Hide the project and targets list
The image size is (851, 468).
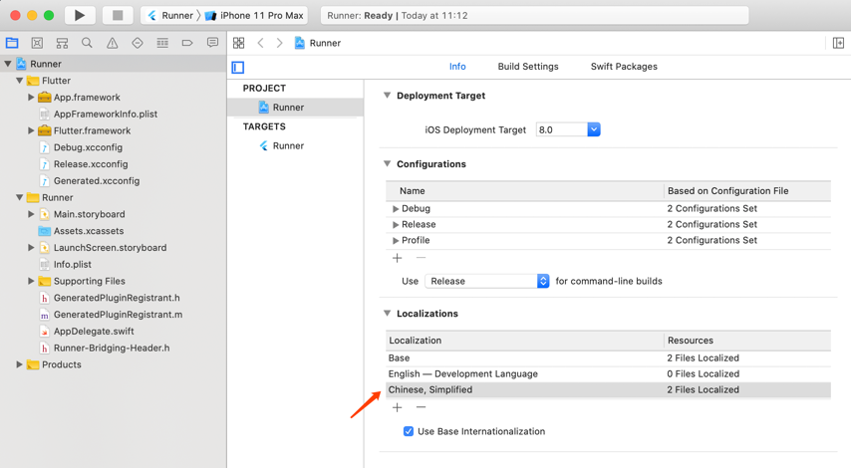pos(238,68)
